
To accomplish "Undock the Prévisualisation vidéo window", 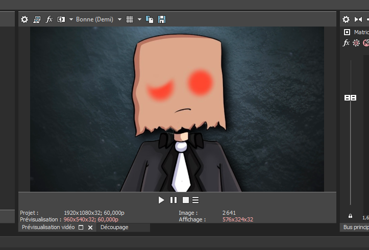I will [x=81, y=228].
